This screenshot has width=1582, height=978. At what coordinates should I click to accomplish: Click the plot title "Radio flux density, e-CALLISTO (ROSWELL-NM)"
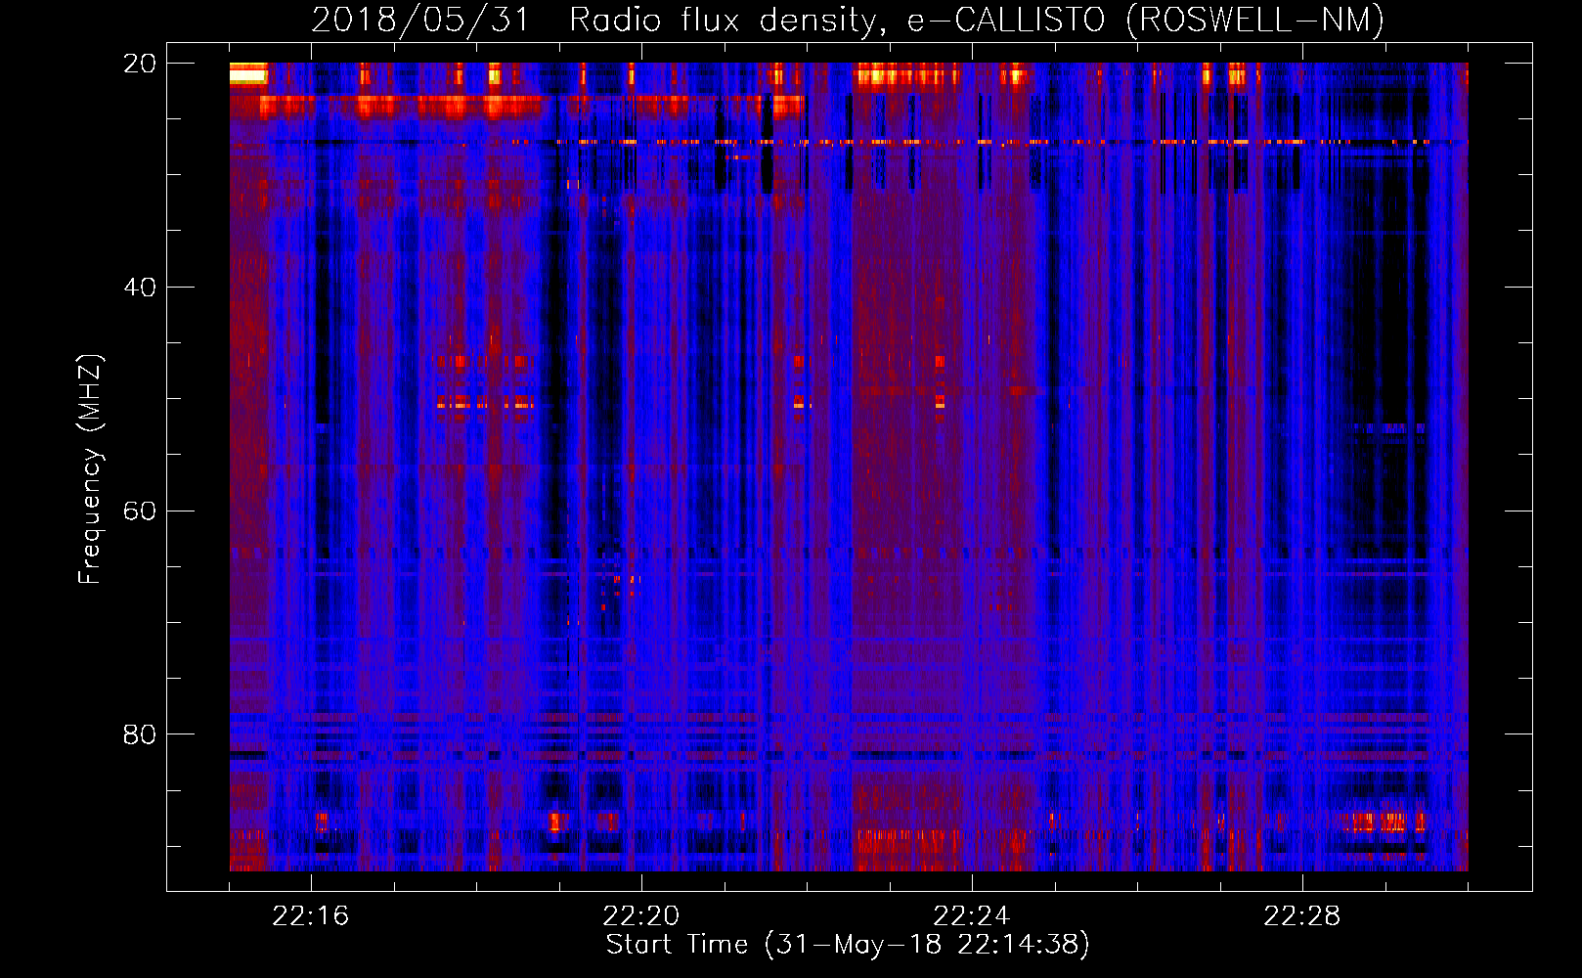(x=977, y=20)
